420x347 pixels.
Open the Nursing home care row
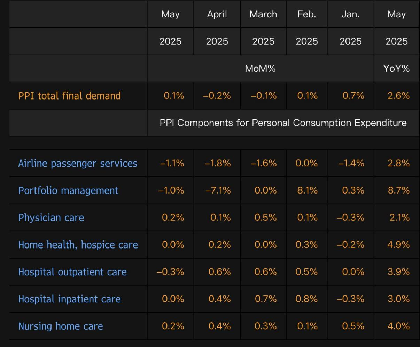(x=61, y=326)
